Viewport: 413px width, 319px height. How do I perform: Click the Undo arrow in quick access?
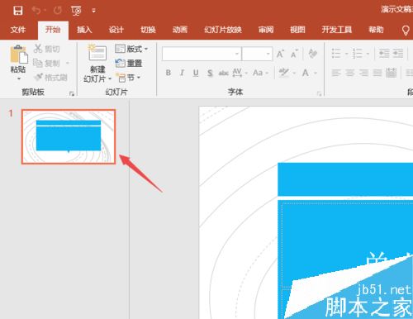[36, 11]
